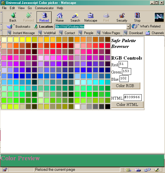The height and width of the screenshot is (173, 165).
Task: Open Search with the flashlight icon
Action: [x=75, y=16]
